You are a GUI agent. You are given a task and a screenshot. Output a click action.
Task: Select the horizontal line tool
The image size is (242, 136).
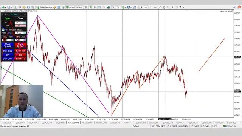155,7
